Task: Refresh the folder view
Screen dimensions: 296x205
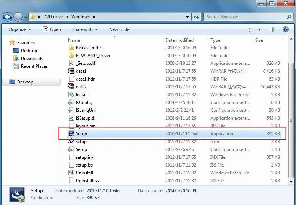Action: pos(196,17)
